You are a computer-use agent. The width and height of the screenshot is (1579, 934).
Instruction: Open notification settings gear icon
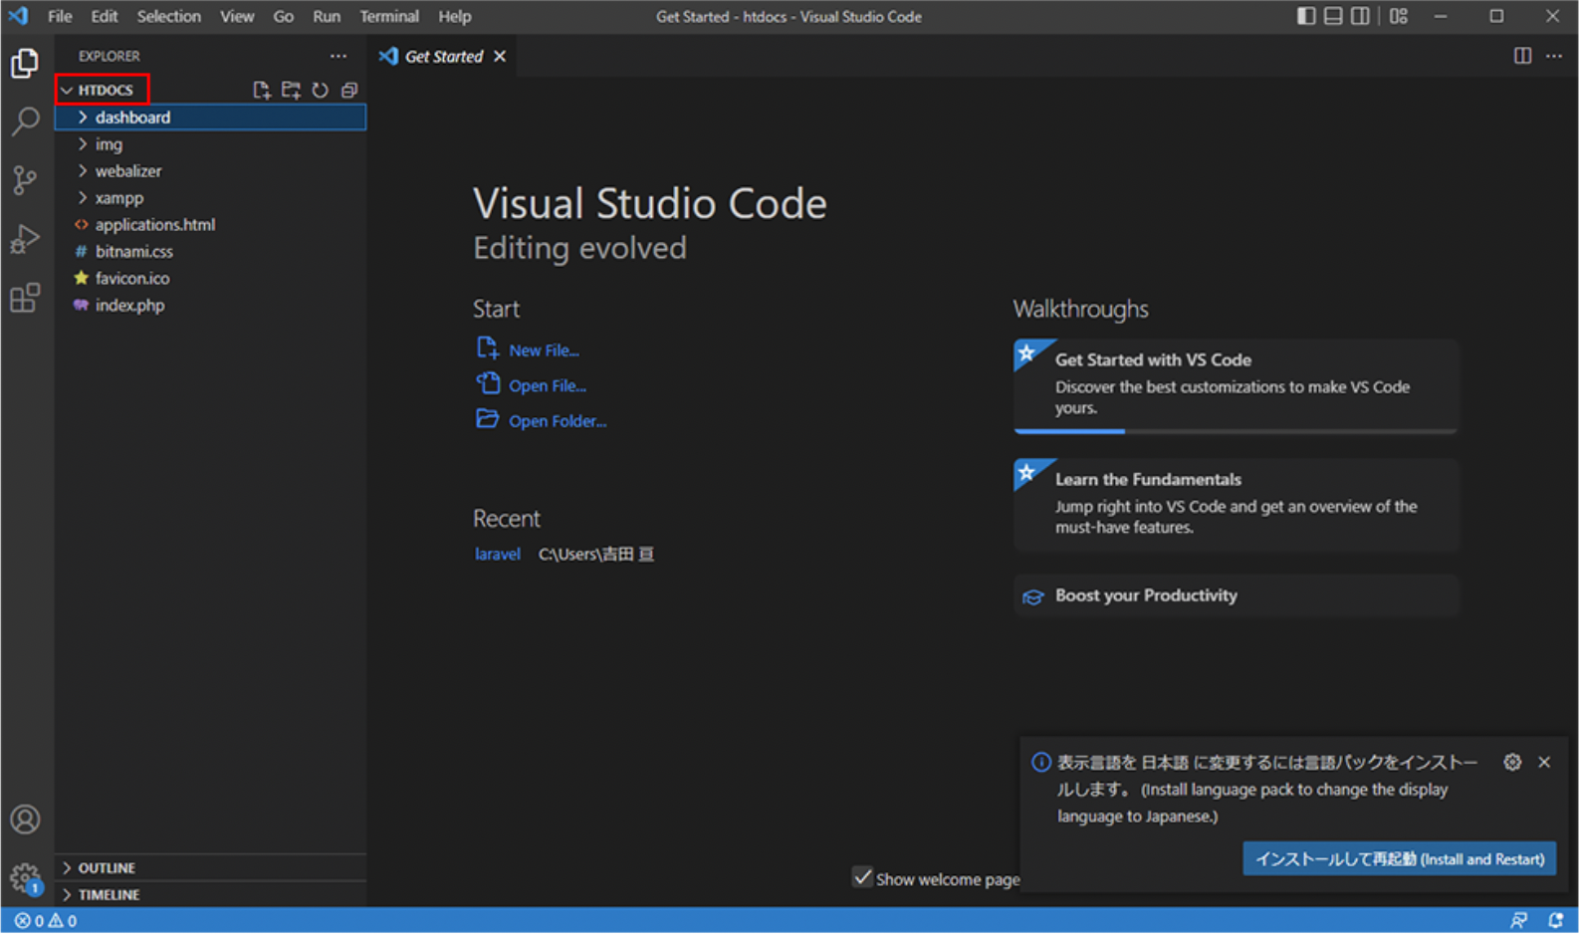[x=1512, y=763]
